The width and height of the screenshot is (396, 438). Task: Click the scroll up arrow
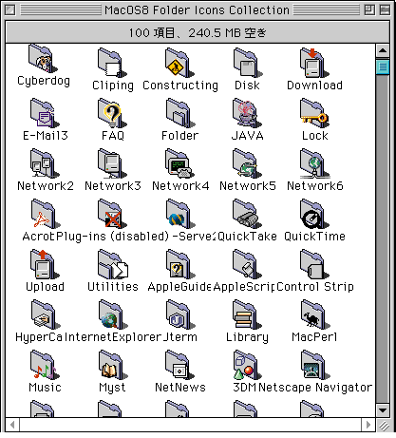383,50
